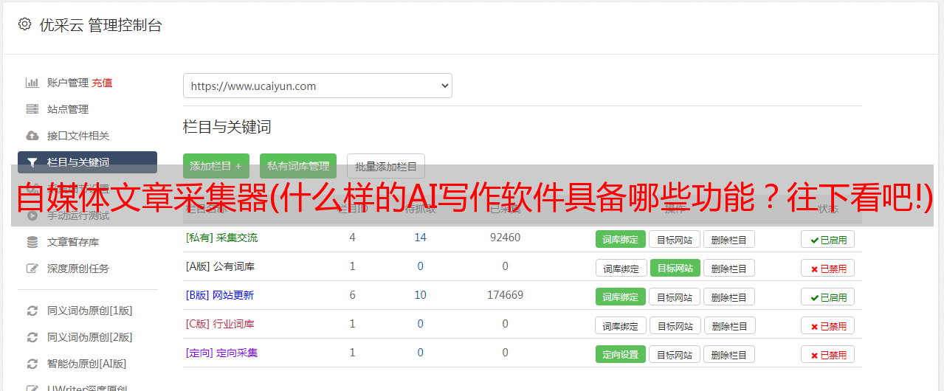Click the database icon beside 文章暂存库
The width and height of the screenshot is (944, 391).
coord(32,242)
